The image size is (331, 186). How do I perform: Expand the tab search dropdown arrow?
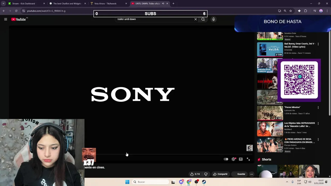[3, 4]
